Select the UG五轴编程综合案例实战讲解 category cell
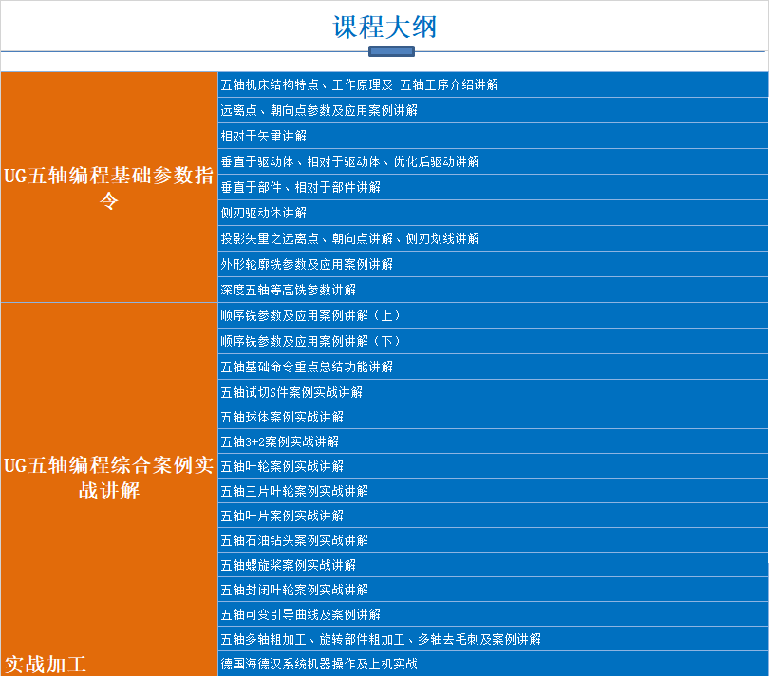The image size is (769, 676). pyautogui.click(x=109, y=478)
